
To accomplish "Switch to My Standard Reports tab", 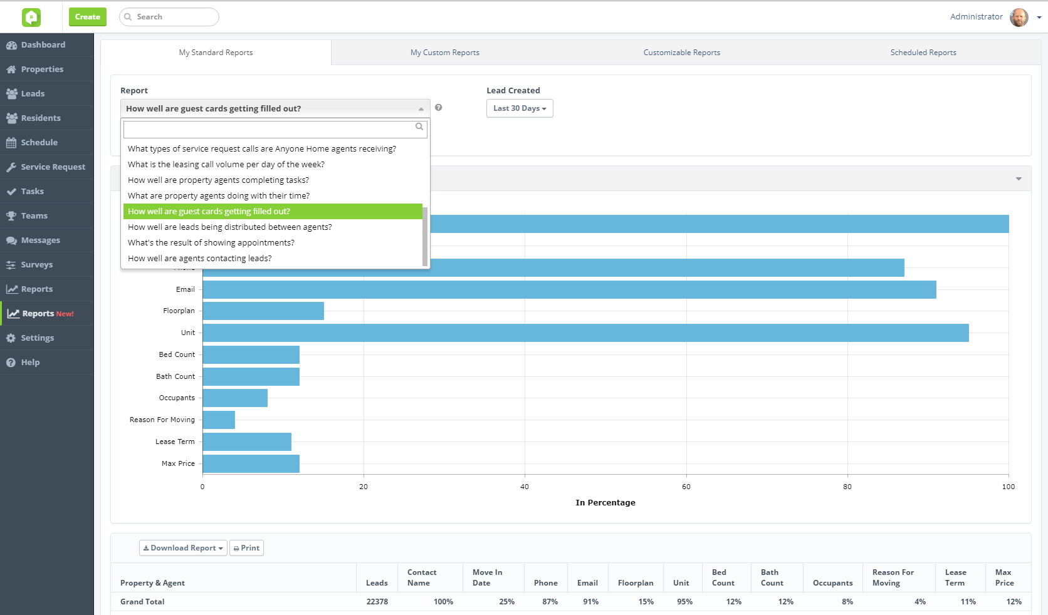I will tap(216, 53).
